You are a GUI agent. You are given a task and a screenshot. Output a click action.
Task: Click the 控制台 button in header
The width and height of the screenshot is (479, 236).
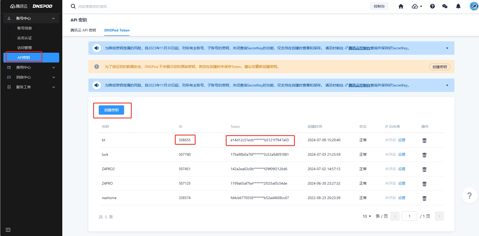(x=379, y=6)
